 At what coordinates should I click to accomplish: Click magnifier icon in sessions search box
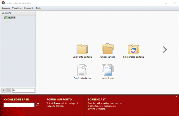click(x=14, y=90)
